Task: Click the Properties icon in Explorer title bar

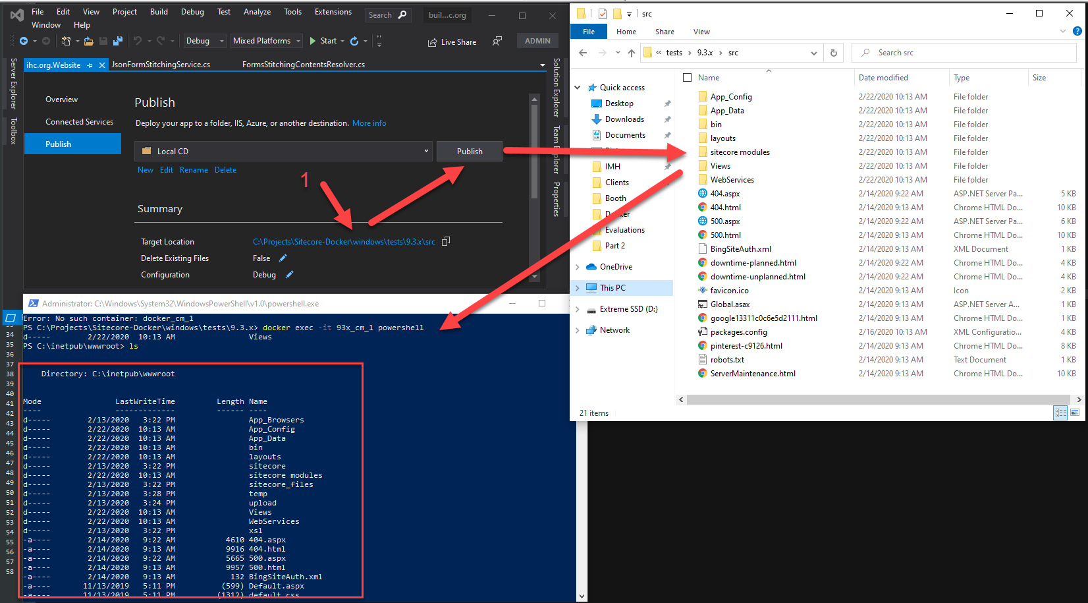Action: 603,13
